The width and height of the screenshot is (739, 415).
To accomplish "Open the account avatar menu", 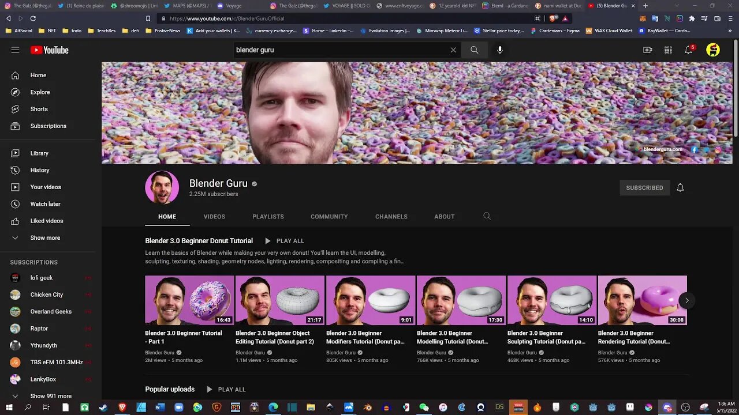I will pyautogui.click(x=713, y=50).
